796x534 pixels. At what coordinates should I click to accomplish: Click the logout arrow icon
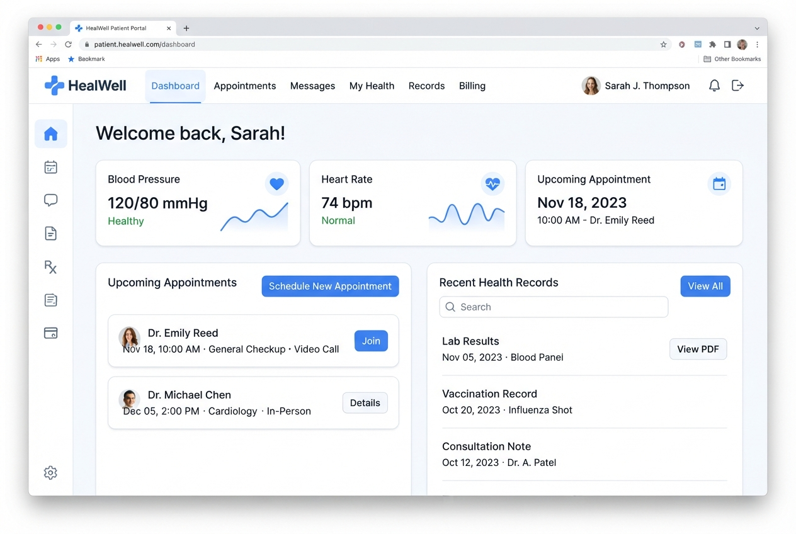[x=737, y=86]
